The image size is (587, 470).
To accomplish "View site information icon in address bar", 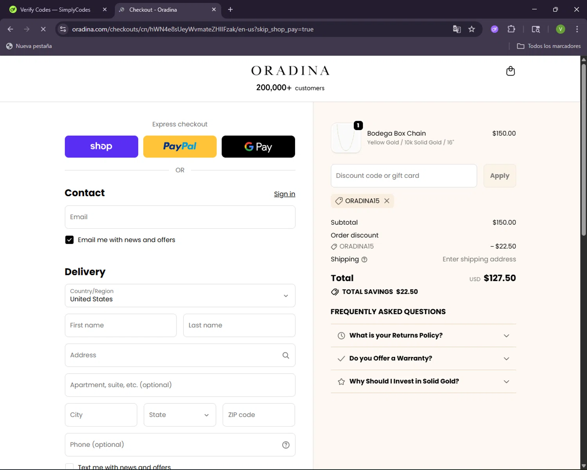I will (63, 29).
